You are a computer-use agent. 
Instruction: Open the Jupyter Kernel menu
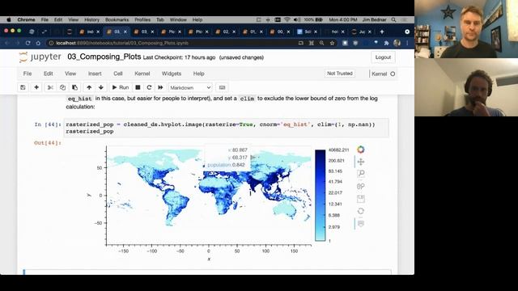coord(142,74)
